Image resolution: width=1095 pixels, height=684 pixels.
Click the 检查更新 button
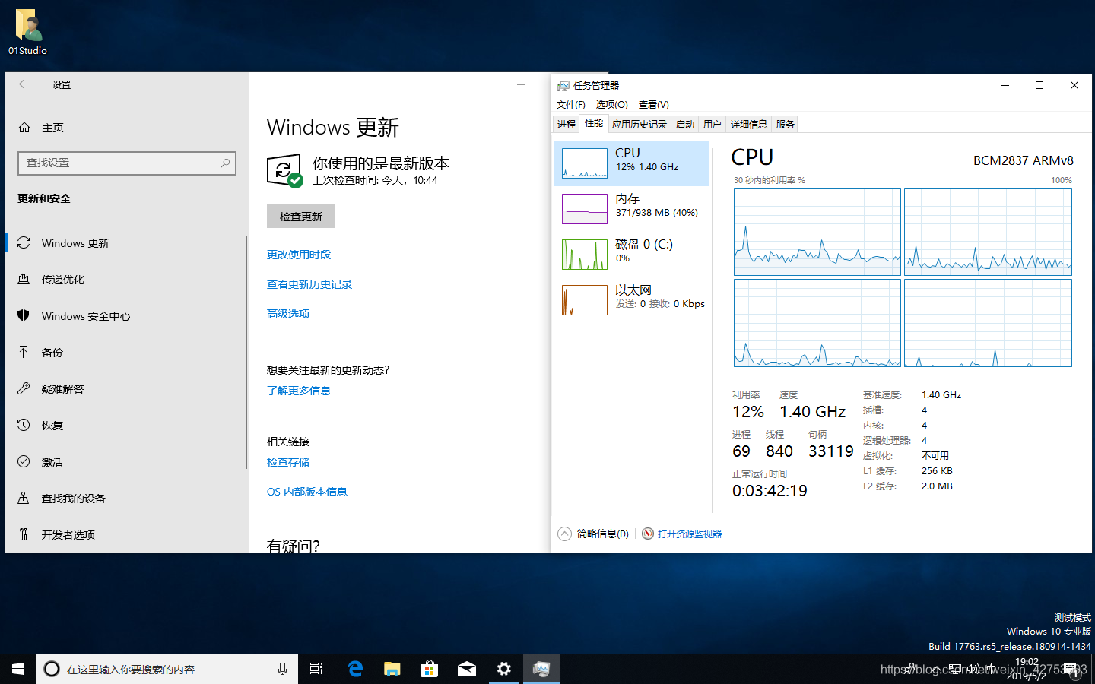301,217
